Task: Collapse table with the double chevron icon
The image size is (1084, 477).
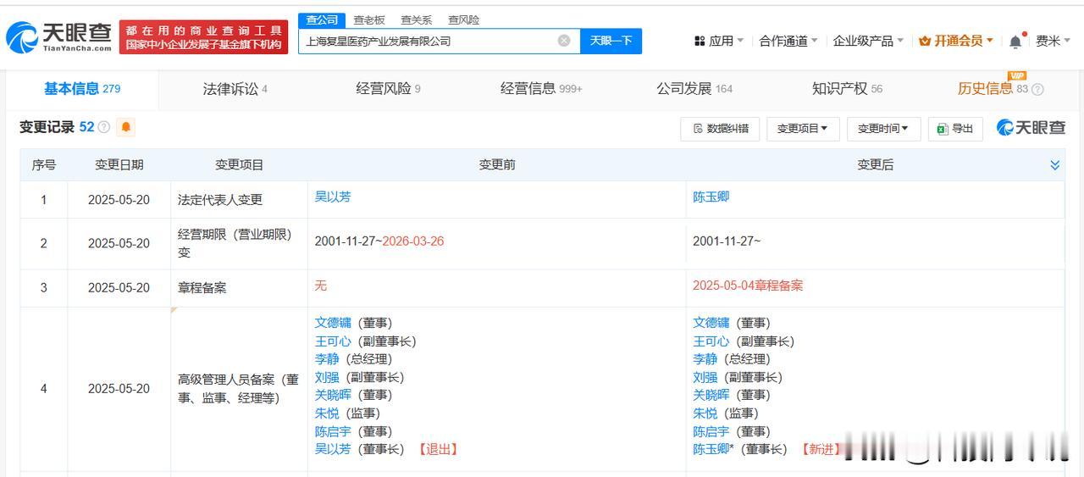Action: (1054, 165)
